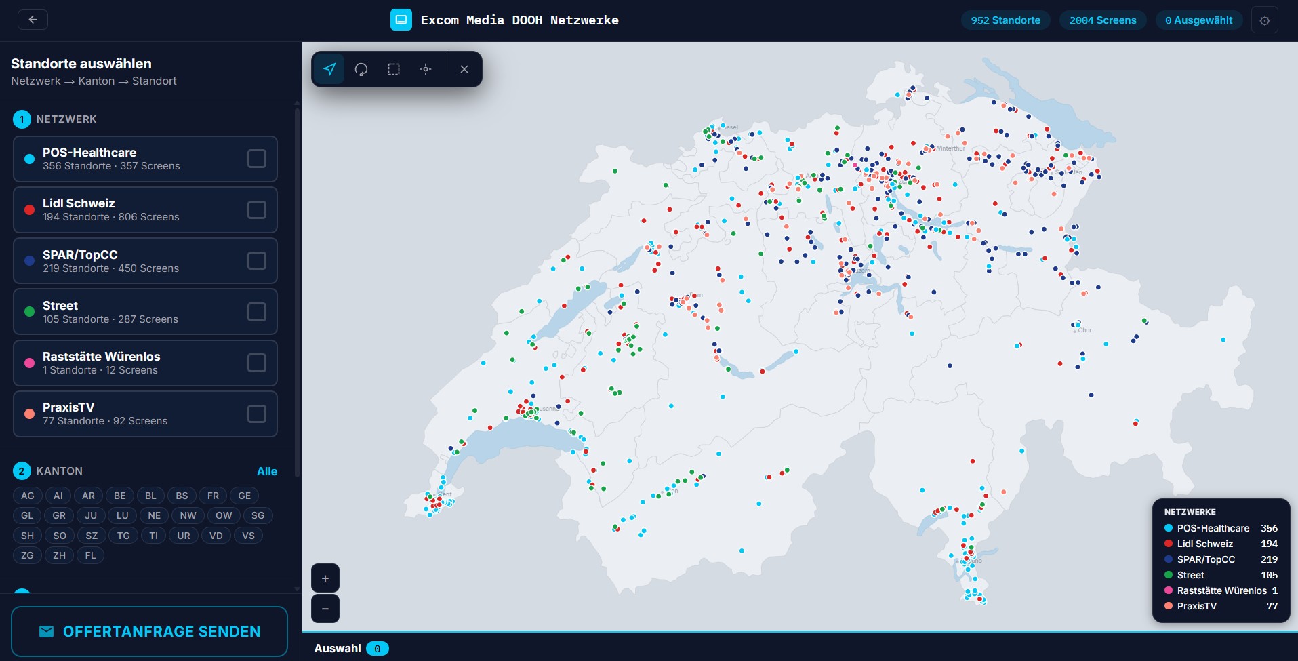Activate the lasso selection tool

coord(361,69)
